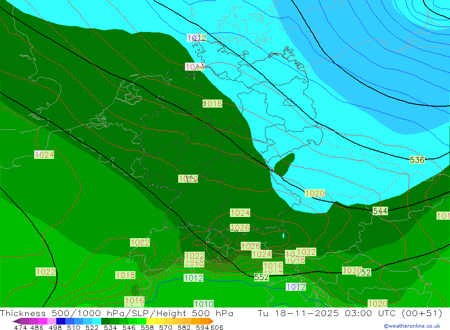Click the chart title 'Thickness 500/1000 hPa/SLP/Height 500 hPa'
This screenshot has width=450, height=330.
click(x=117, y=313)
